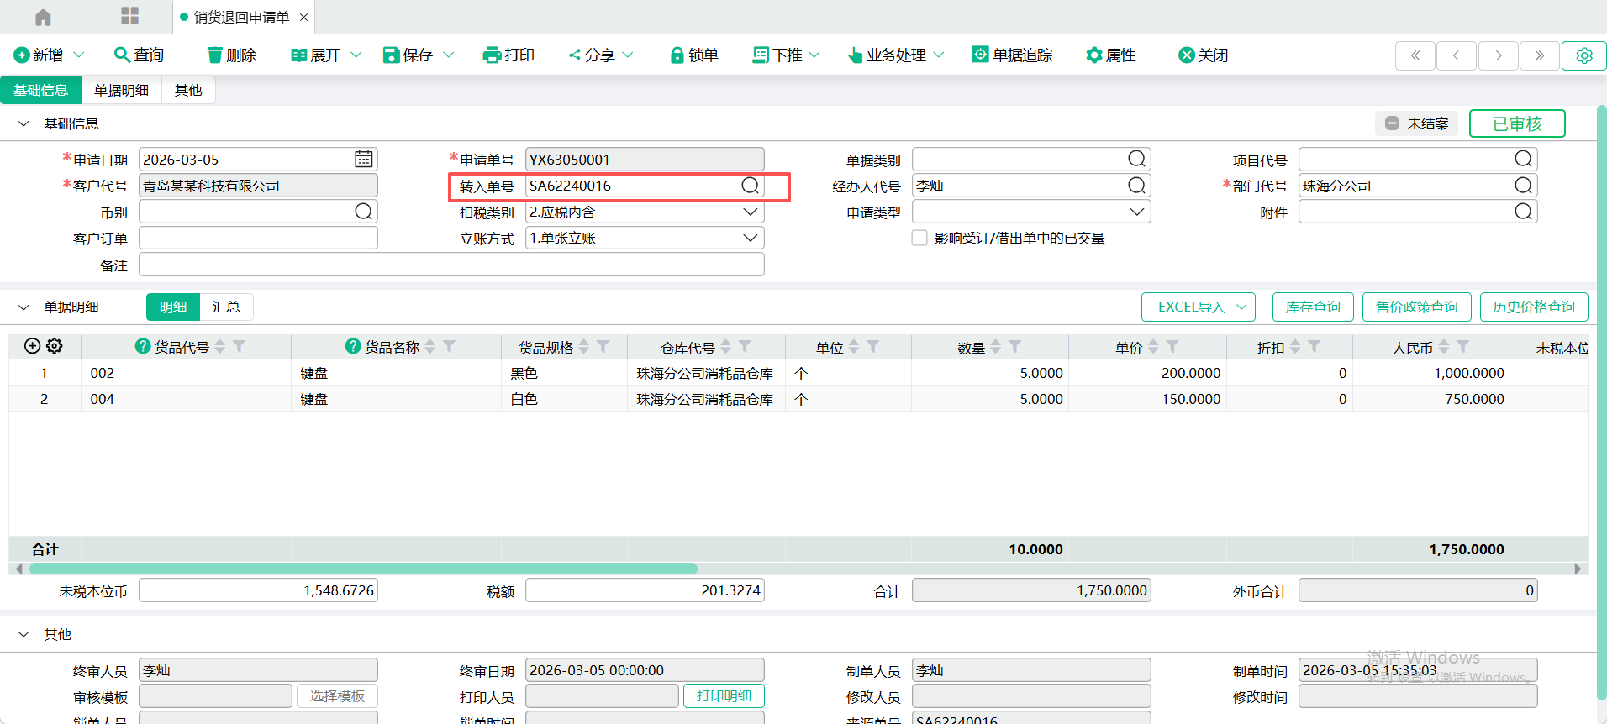Click the horizontal scrollbar of detail grid
The height and width of the screenshot is (724, 1607).
coord(363,569)
